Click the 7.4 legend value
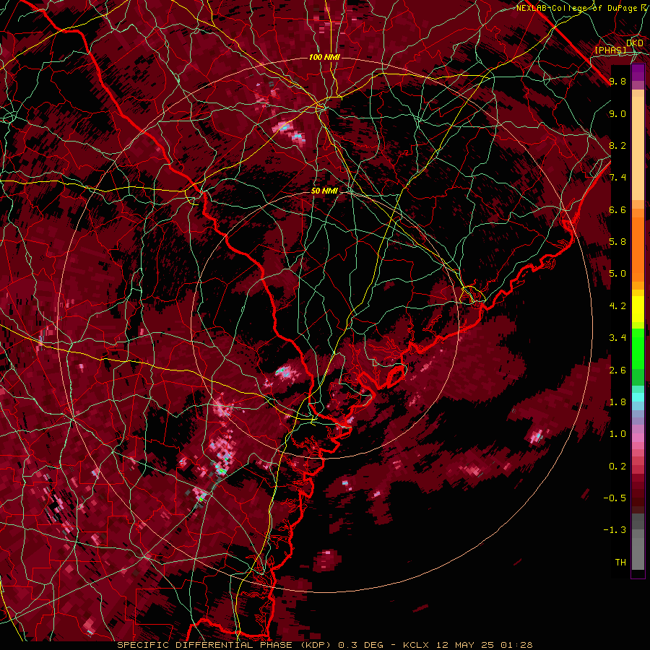Screen dimensions: 650x650 [617, 178]
